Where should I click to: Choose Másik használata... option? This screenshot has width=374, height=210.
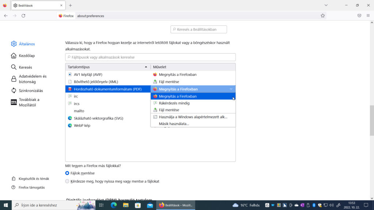(193, 124)
